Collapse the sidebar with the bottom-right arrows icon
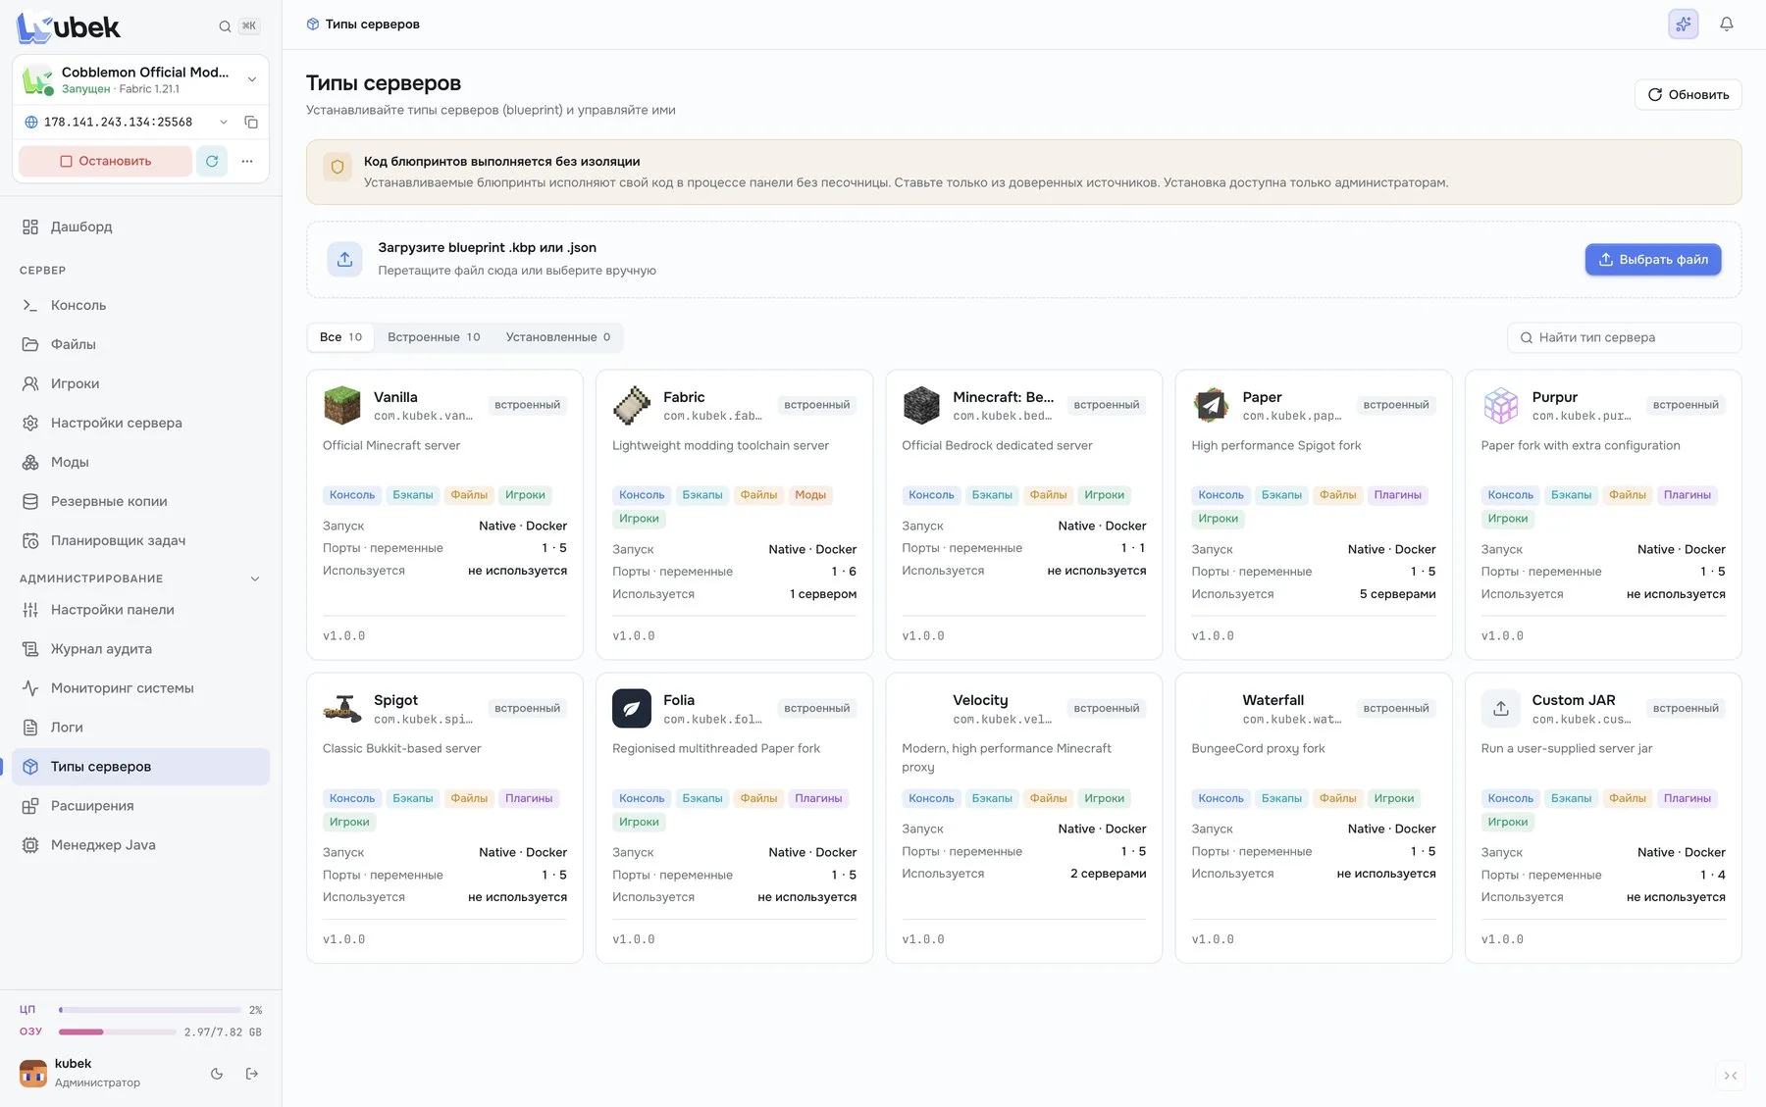The image size is (1766, 1107). click(x=1731, y=1076)
